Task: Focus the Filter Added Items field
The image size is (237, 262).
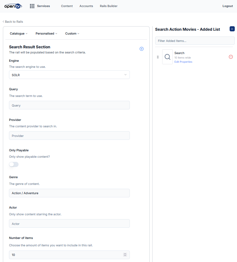Action: pyautogui.click(x=195, y=41)
